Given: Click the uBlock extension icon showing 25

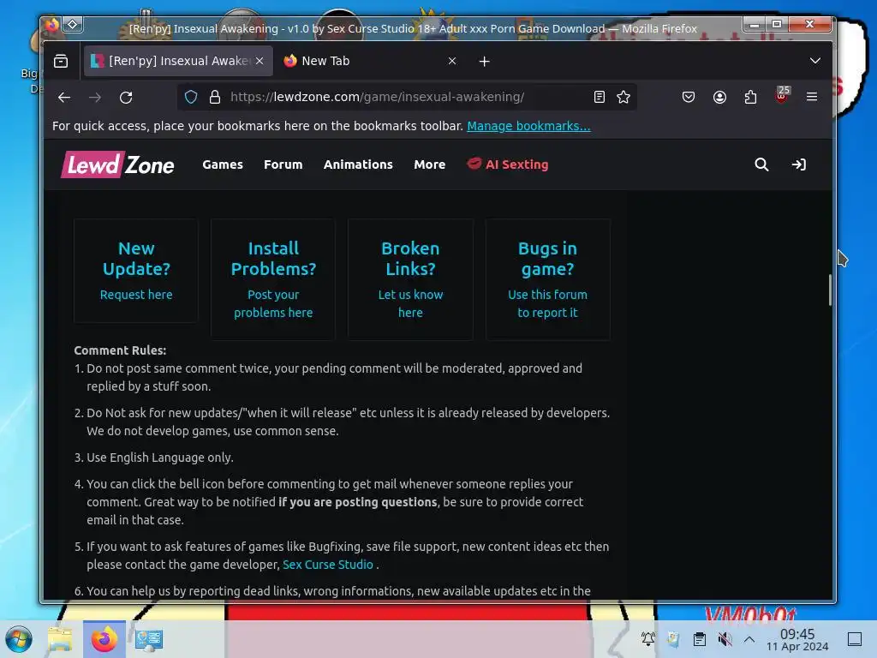Looking at the screenshot, I should (782, 95).
